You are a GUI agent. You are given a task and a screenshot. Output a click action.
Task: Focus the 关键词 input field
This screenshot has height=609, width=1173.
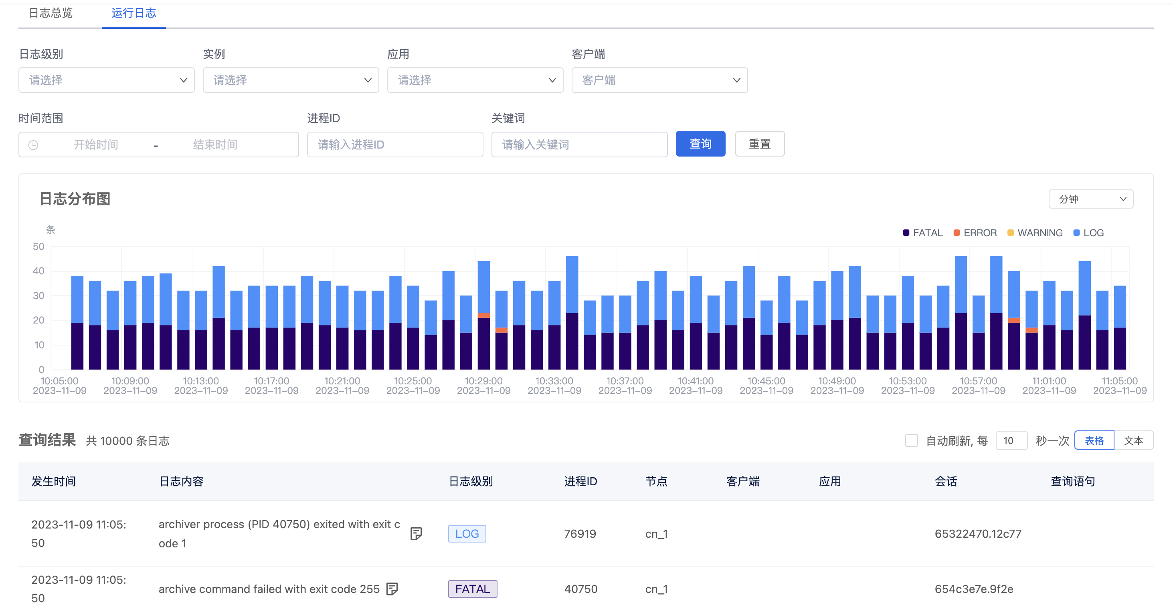(579, 145)
